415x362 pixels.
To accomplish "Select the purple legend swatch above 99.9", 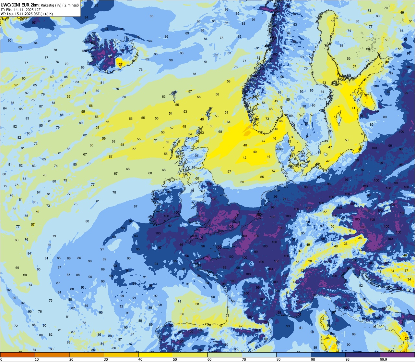I will tap(397, 355).
